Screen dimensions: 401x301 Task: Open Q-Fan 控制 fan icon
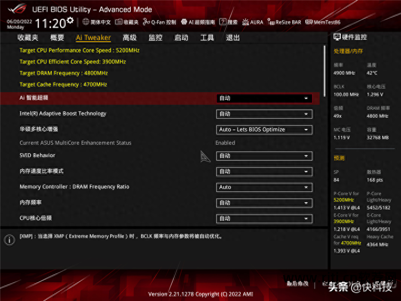146,22
